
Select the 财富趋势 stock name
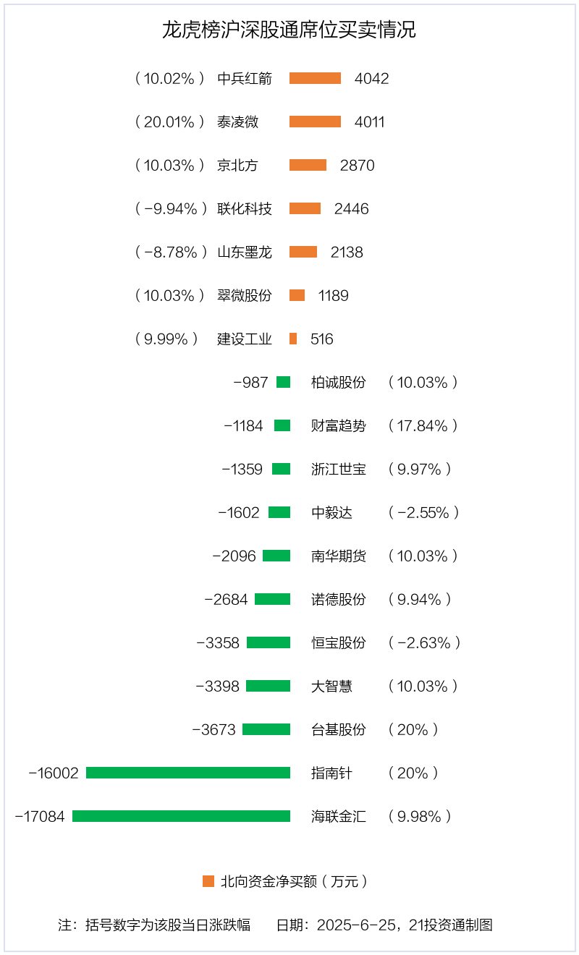(339, 425)
